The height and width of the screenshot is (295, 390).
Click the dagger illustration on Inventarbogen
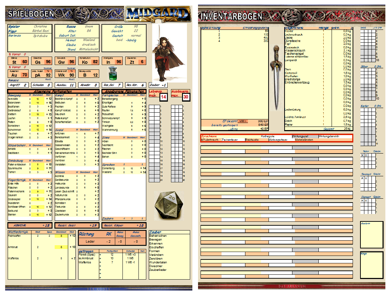point(276,76)
